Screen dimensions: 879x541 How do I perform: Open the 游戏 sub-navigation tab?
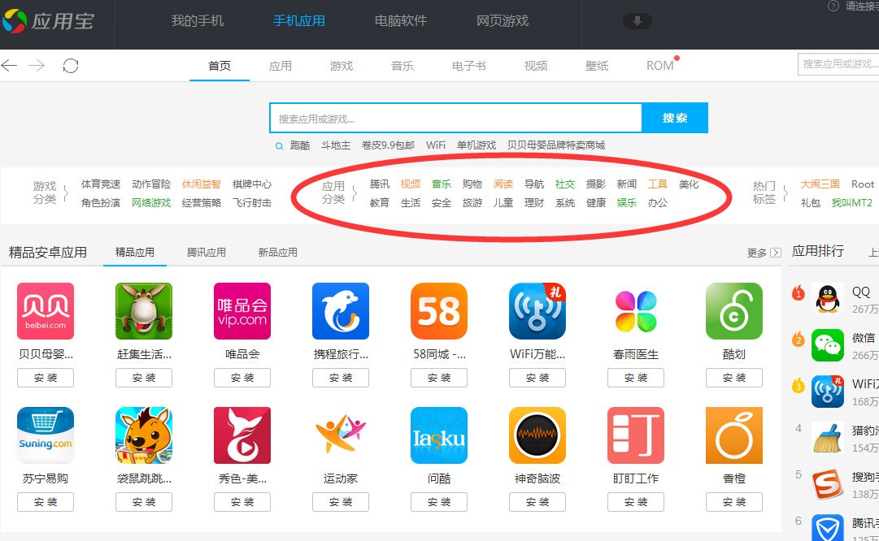point(342,66)
